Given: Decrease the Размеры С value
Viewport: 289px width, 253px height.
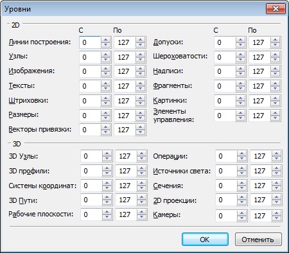Looking at the screenshot, I should [x=105, y=118].
